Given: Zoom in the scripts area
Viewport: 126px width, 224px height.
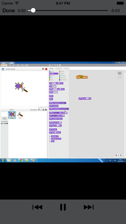Looking at the screenshot, I should [121, 155].
